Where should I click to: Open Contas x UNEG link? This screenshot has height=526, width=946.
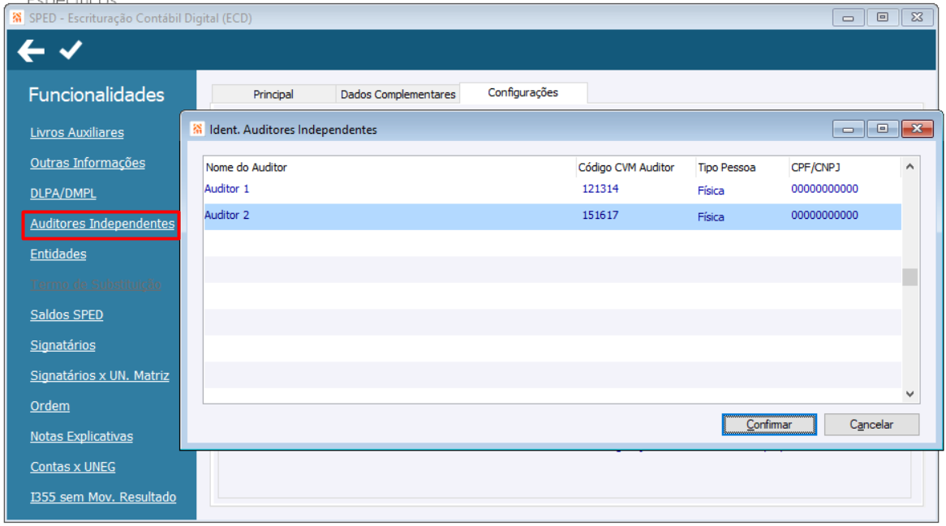coord(72,466)
